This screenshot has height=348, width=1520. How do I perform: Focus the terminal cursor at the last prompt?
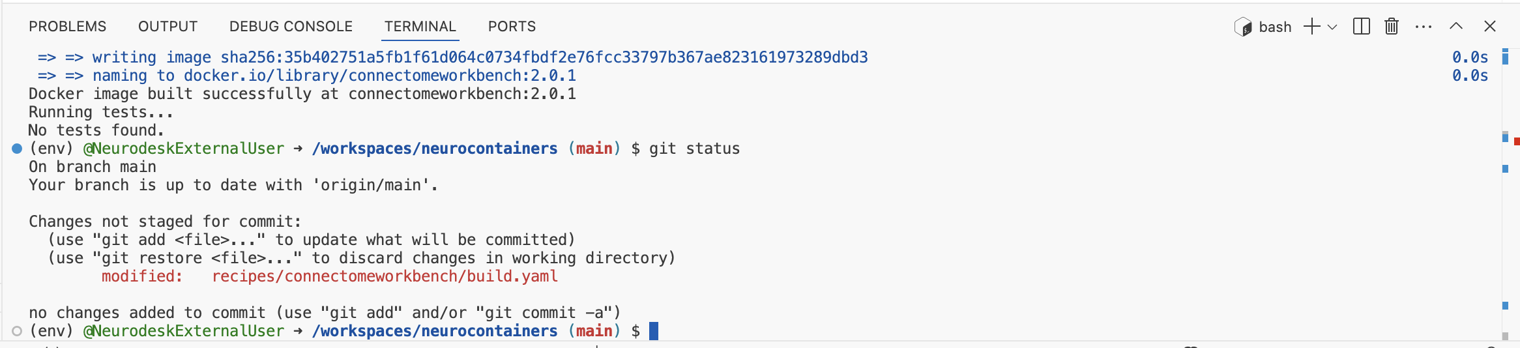(x=654, y=331)
